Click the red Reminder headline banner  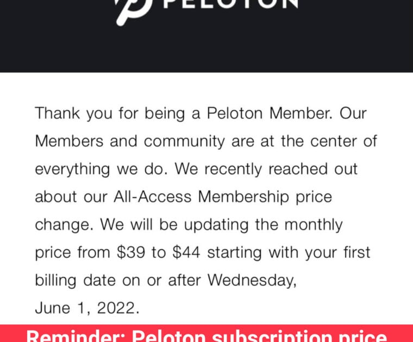[206, 333]
